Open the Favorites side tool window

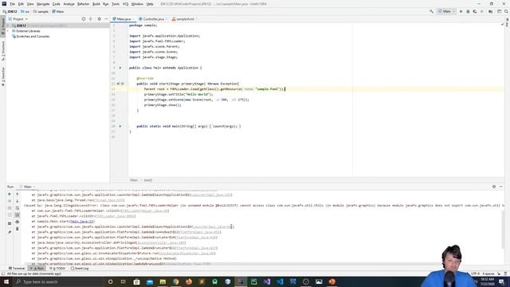click(x=3, y=77)
